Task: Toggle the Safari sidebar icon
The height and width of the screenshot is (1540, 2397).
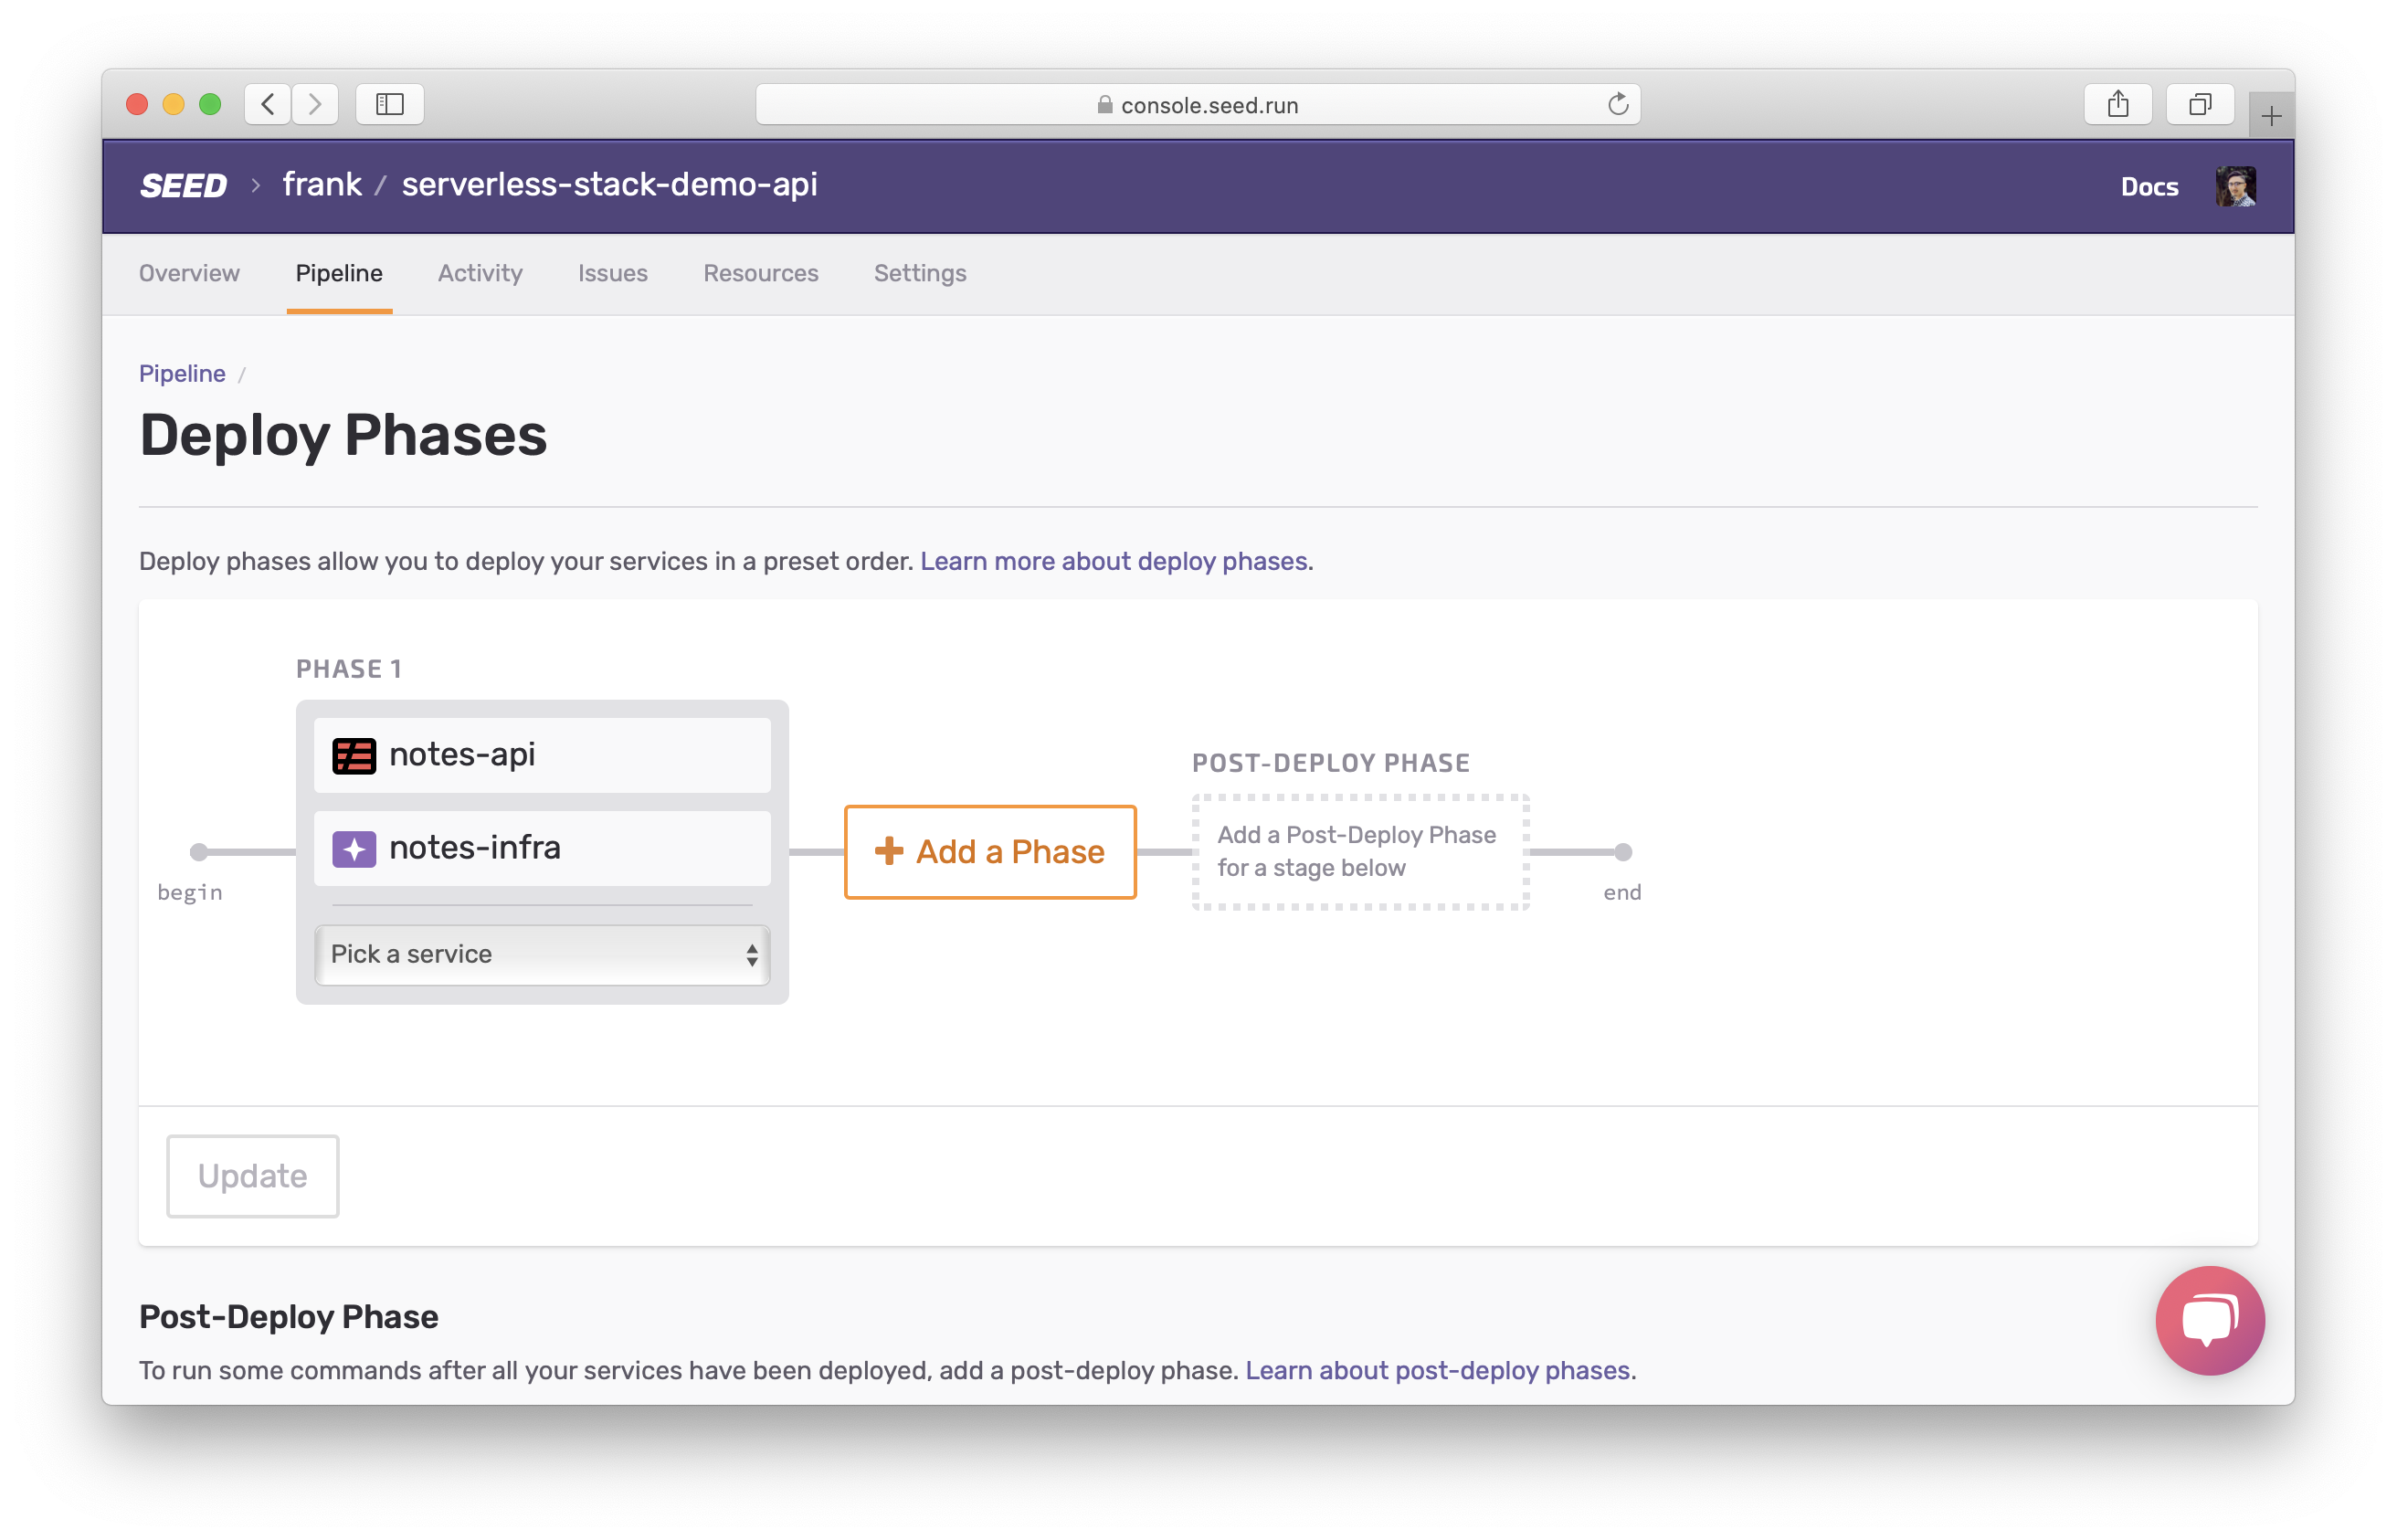Action: tap(390, 104)
